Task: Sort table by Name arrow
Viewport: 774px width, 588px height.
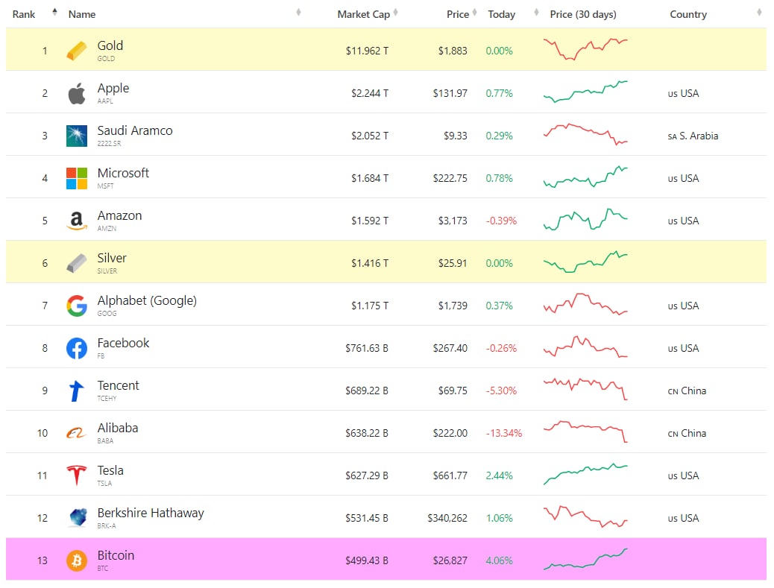Action: 298,12
